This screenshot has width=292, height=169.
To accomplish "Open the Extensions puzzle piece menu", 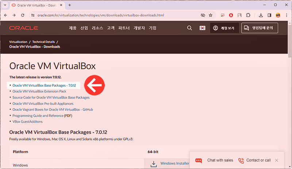I will tap(248, 15).
